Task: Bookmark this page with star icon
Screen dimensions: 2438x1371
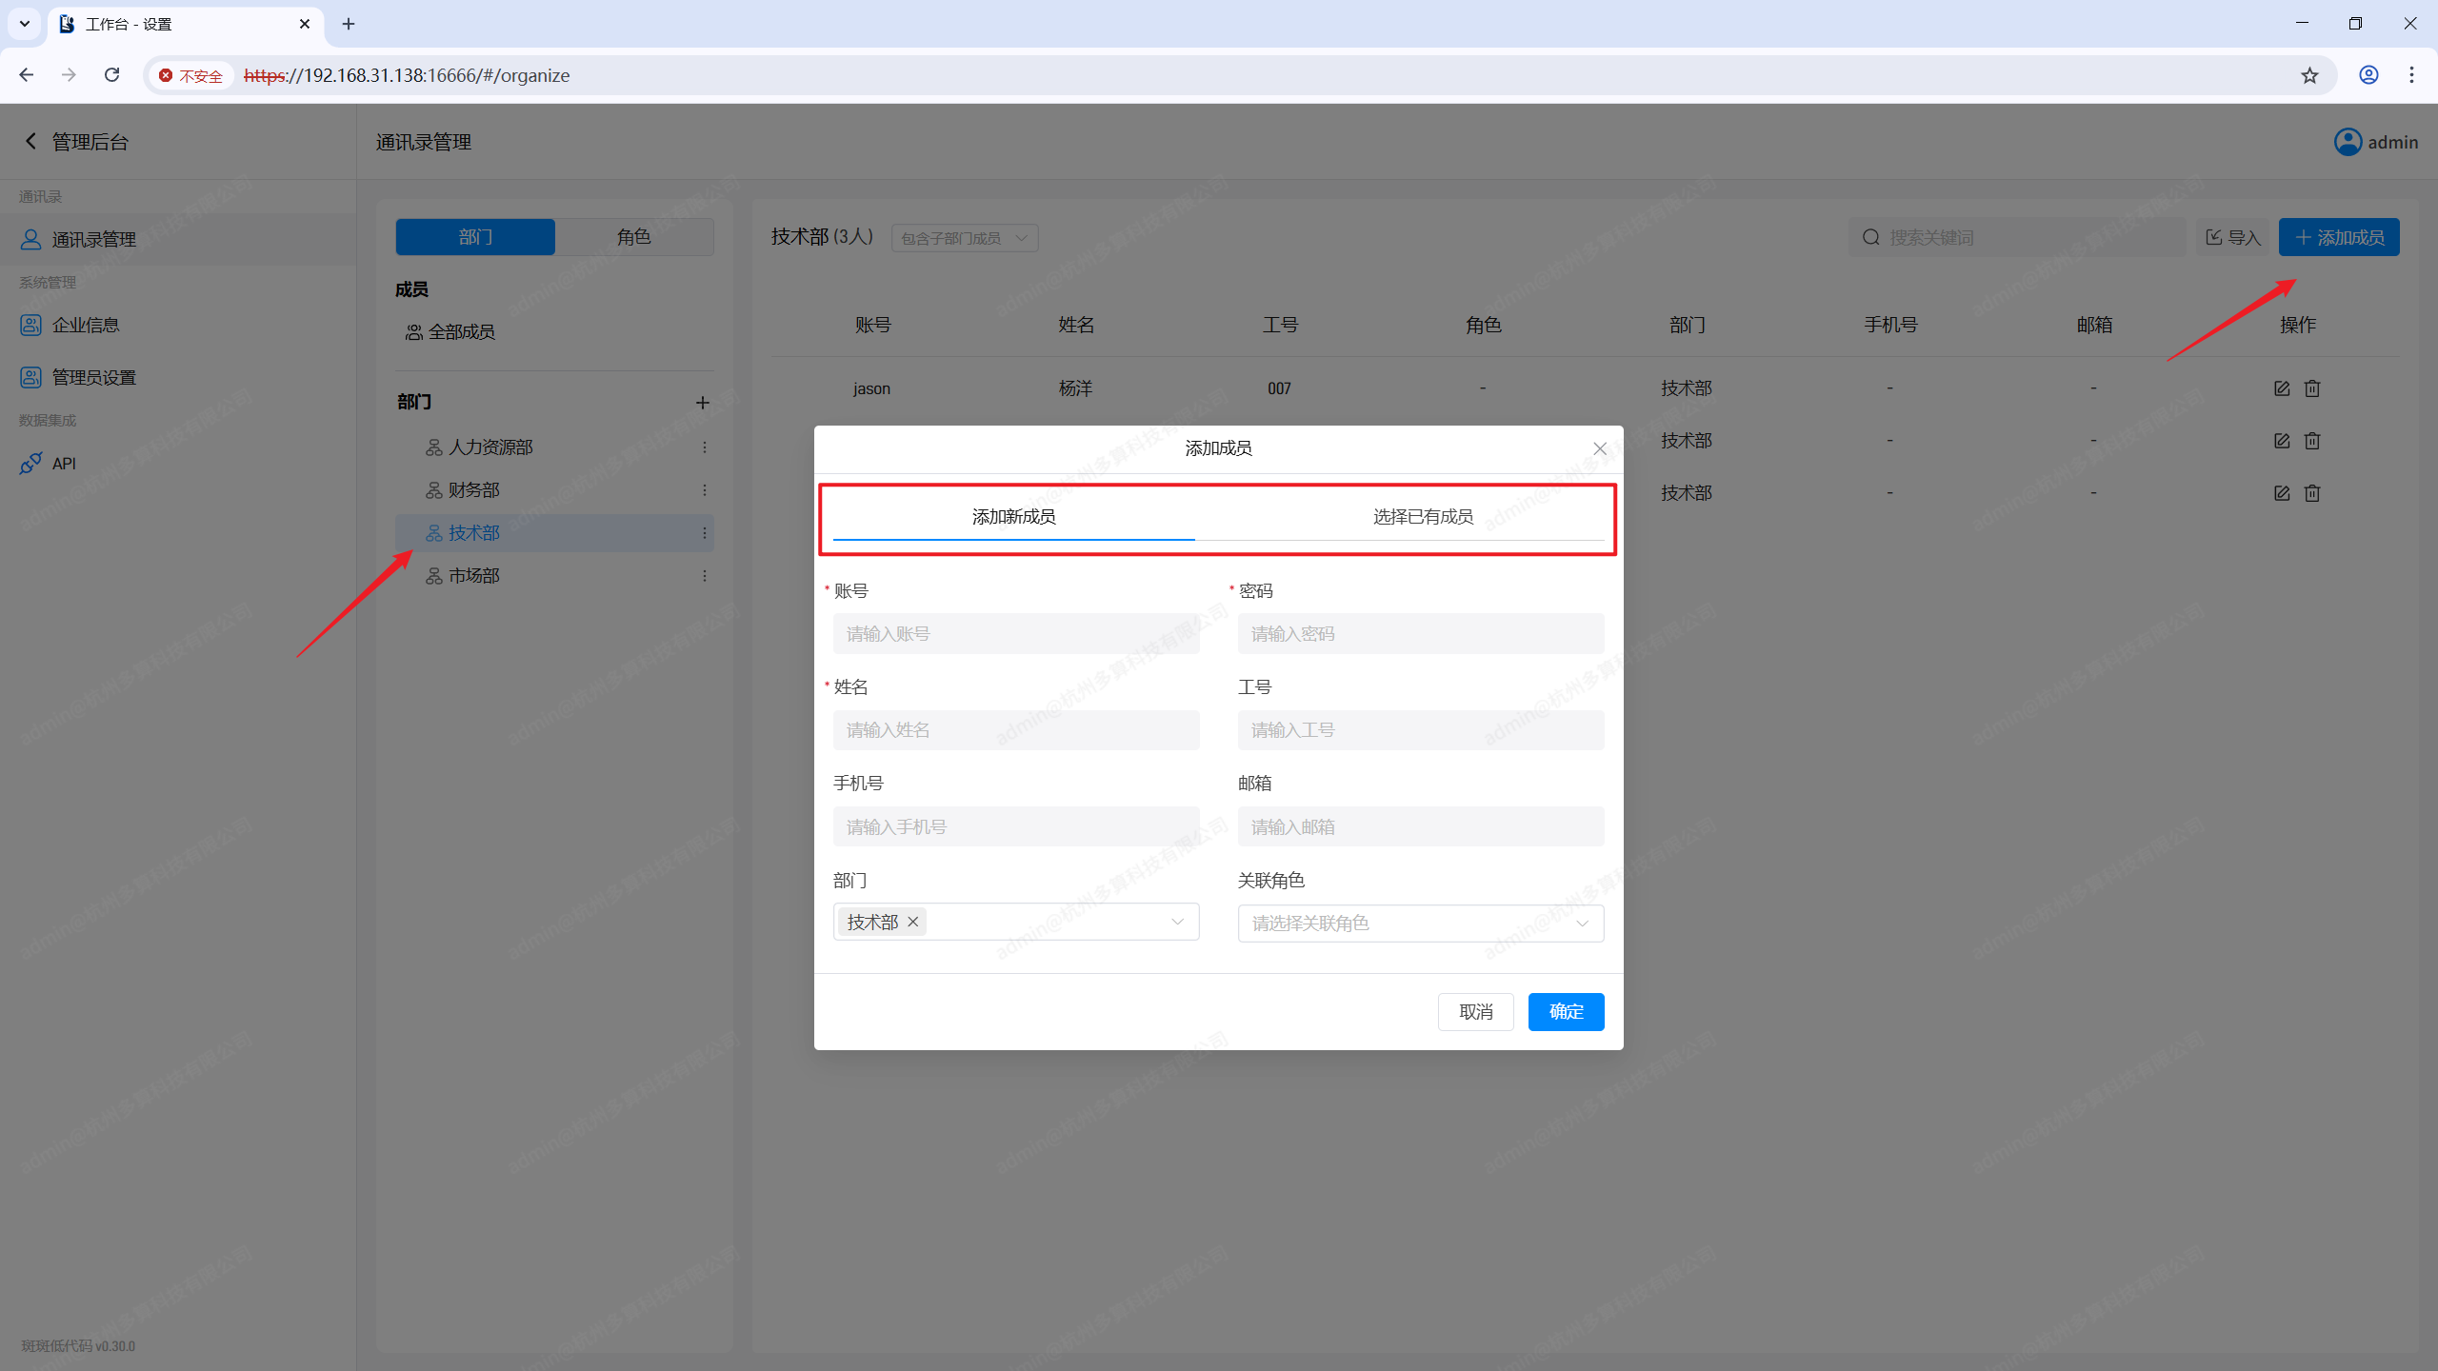Action: tap(2309, 75)
